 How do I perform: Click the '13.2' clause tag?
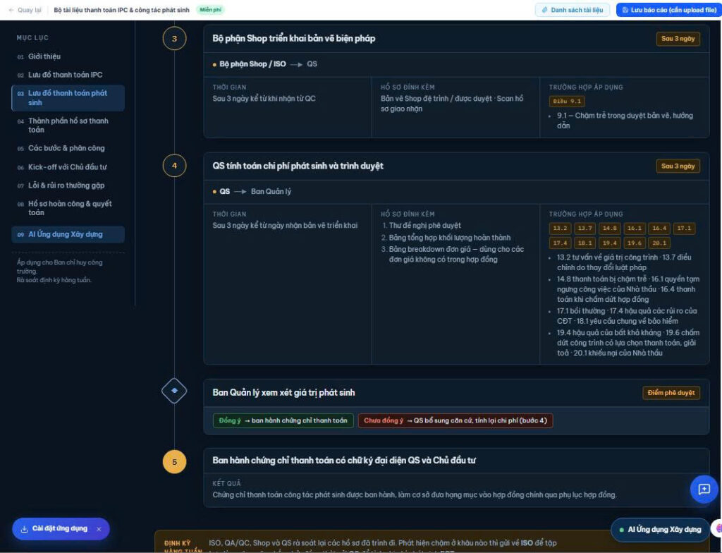point(560,228)
